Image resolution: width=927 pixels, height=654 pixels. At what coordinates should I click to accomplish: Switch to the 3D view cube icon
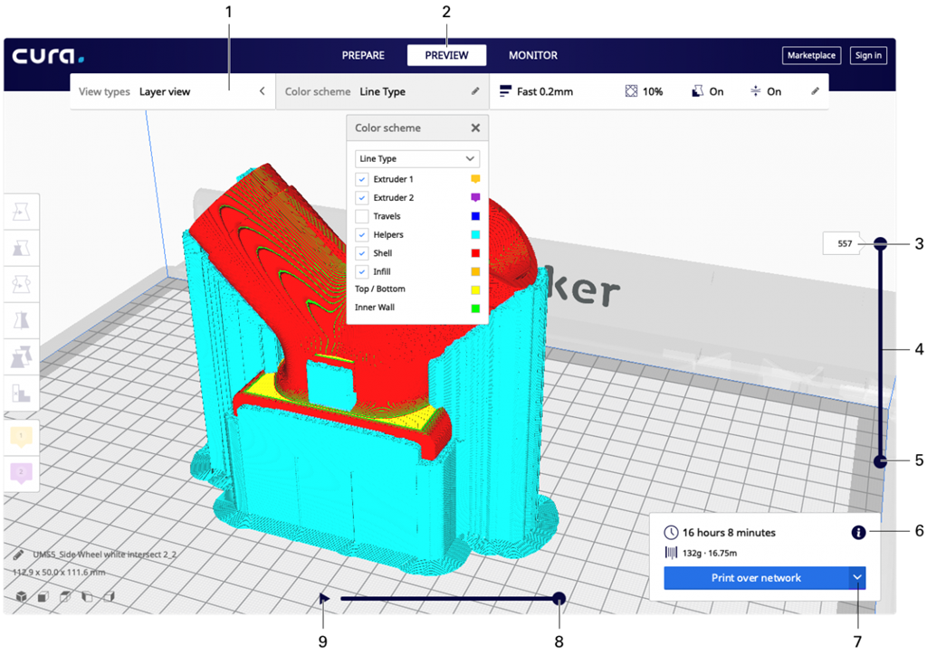click(21, 596)
